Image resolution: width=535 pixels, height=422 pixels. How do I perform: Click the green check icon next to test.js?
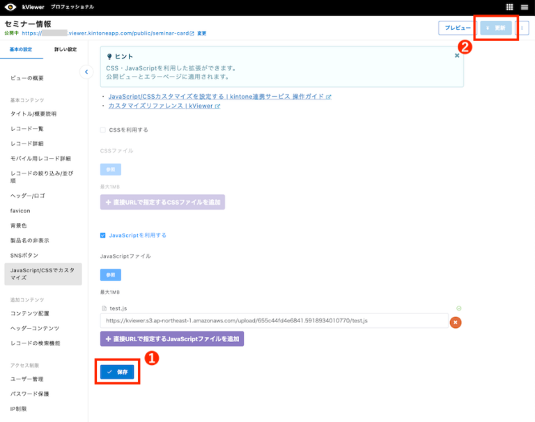[x=459, y=308]
